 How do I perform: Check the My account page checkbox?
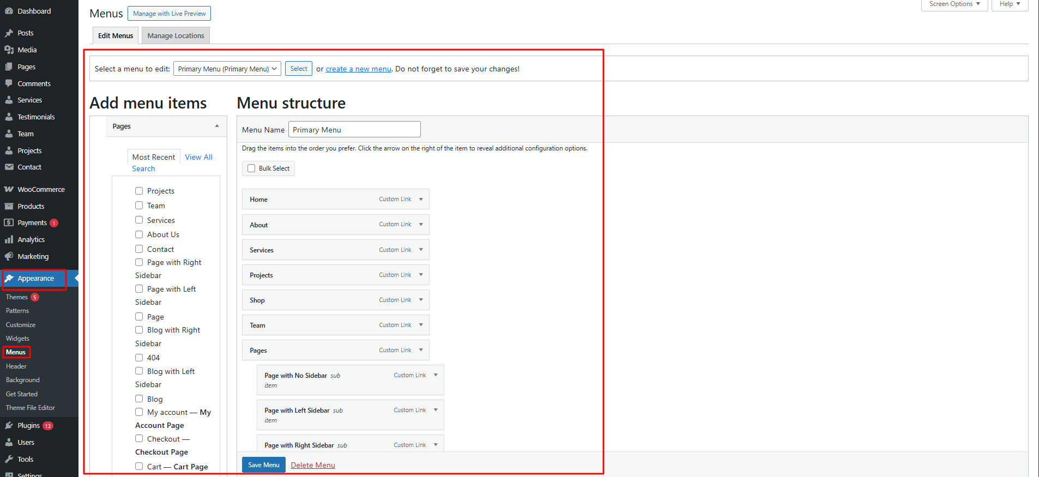139,412
